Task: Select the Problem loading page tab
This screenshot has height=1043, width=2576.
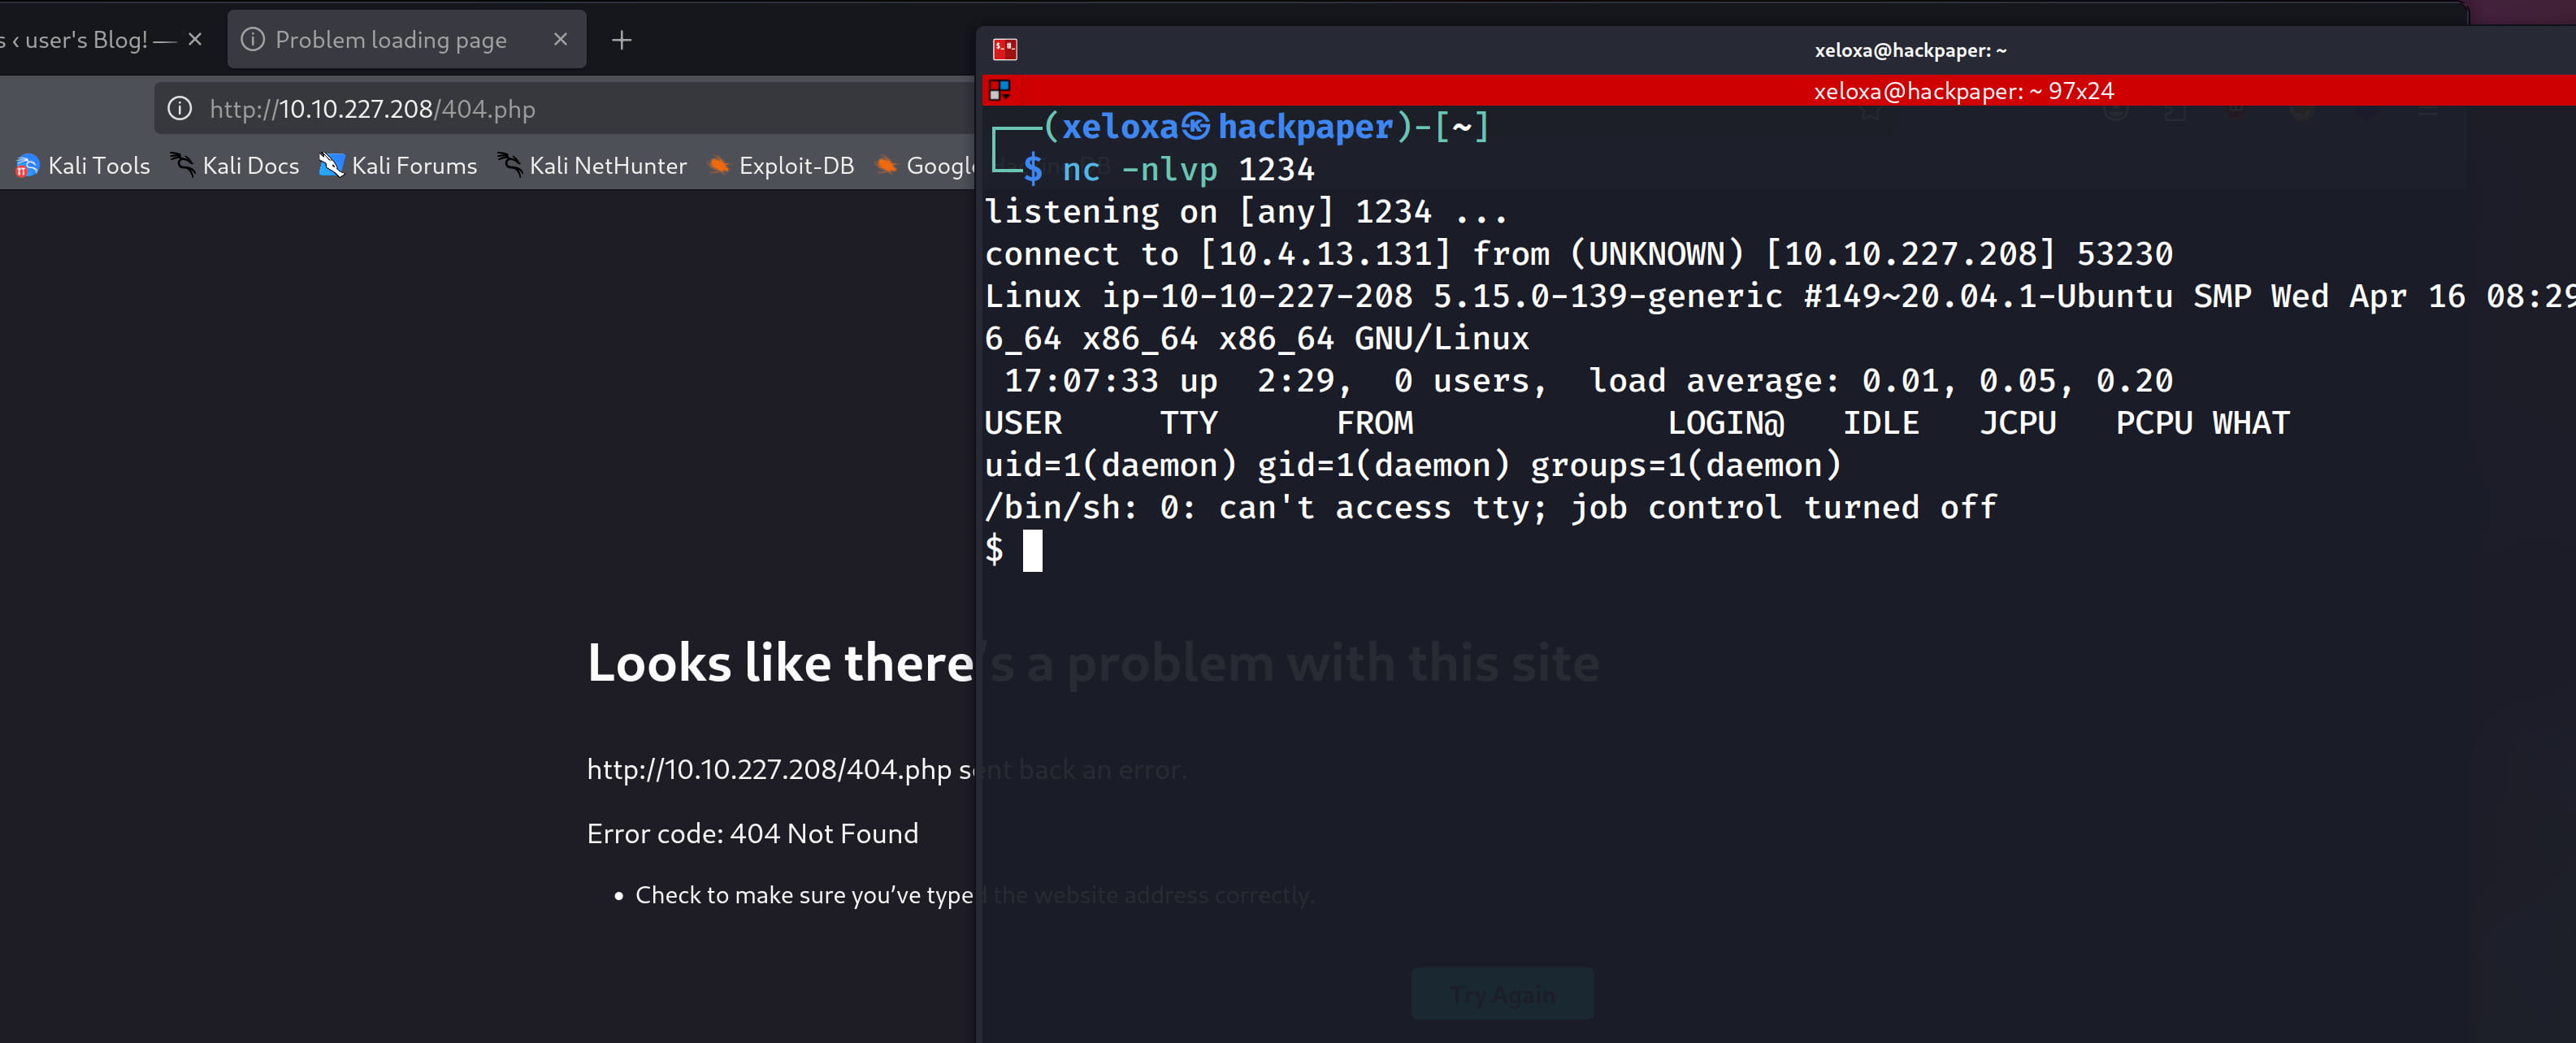Action: pyautogui.click(x=390, y=40)
